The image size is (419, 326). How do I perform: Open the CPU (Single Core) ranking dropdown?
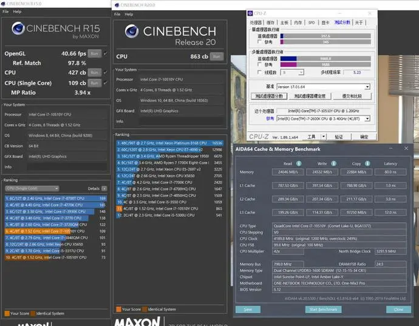point(32,188)
